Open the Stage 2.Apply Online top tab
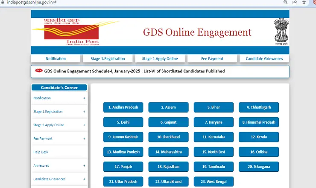The image size is (316, 188). (160, 58)
